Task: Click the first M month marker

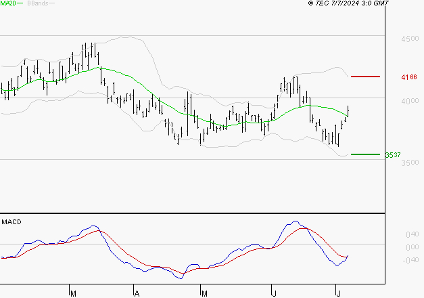Action: 73,294
